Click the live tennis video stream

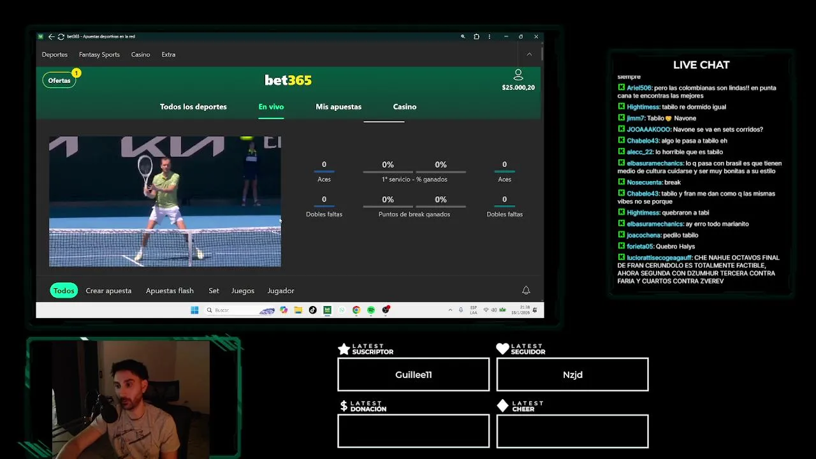165,201
